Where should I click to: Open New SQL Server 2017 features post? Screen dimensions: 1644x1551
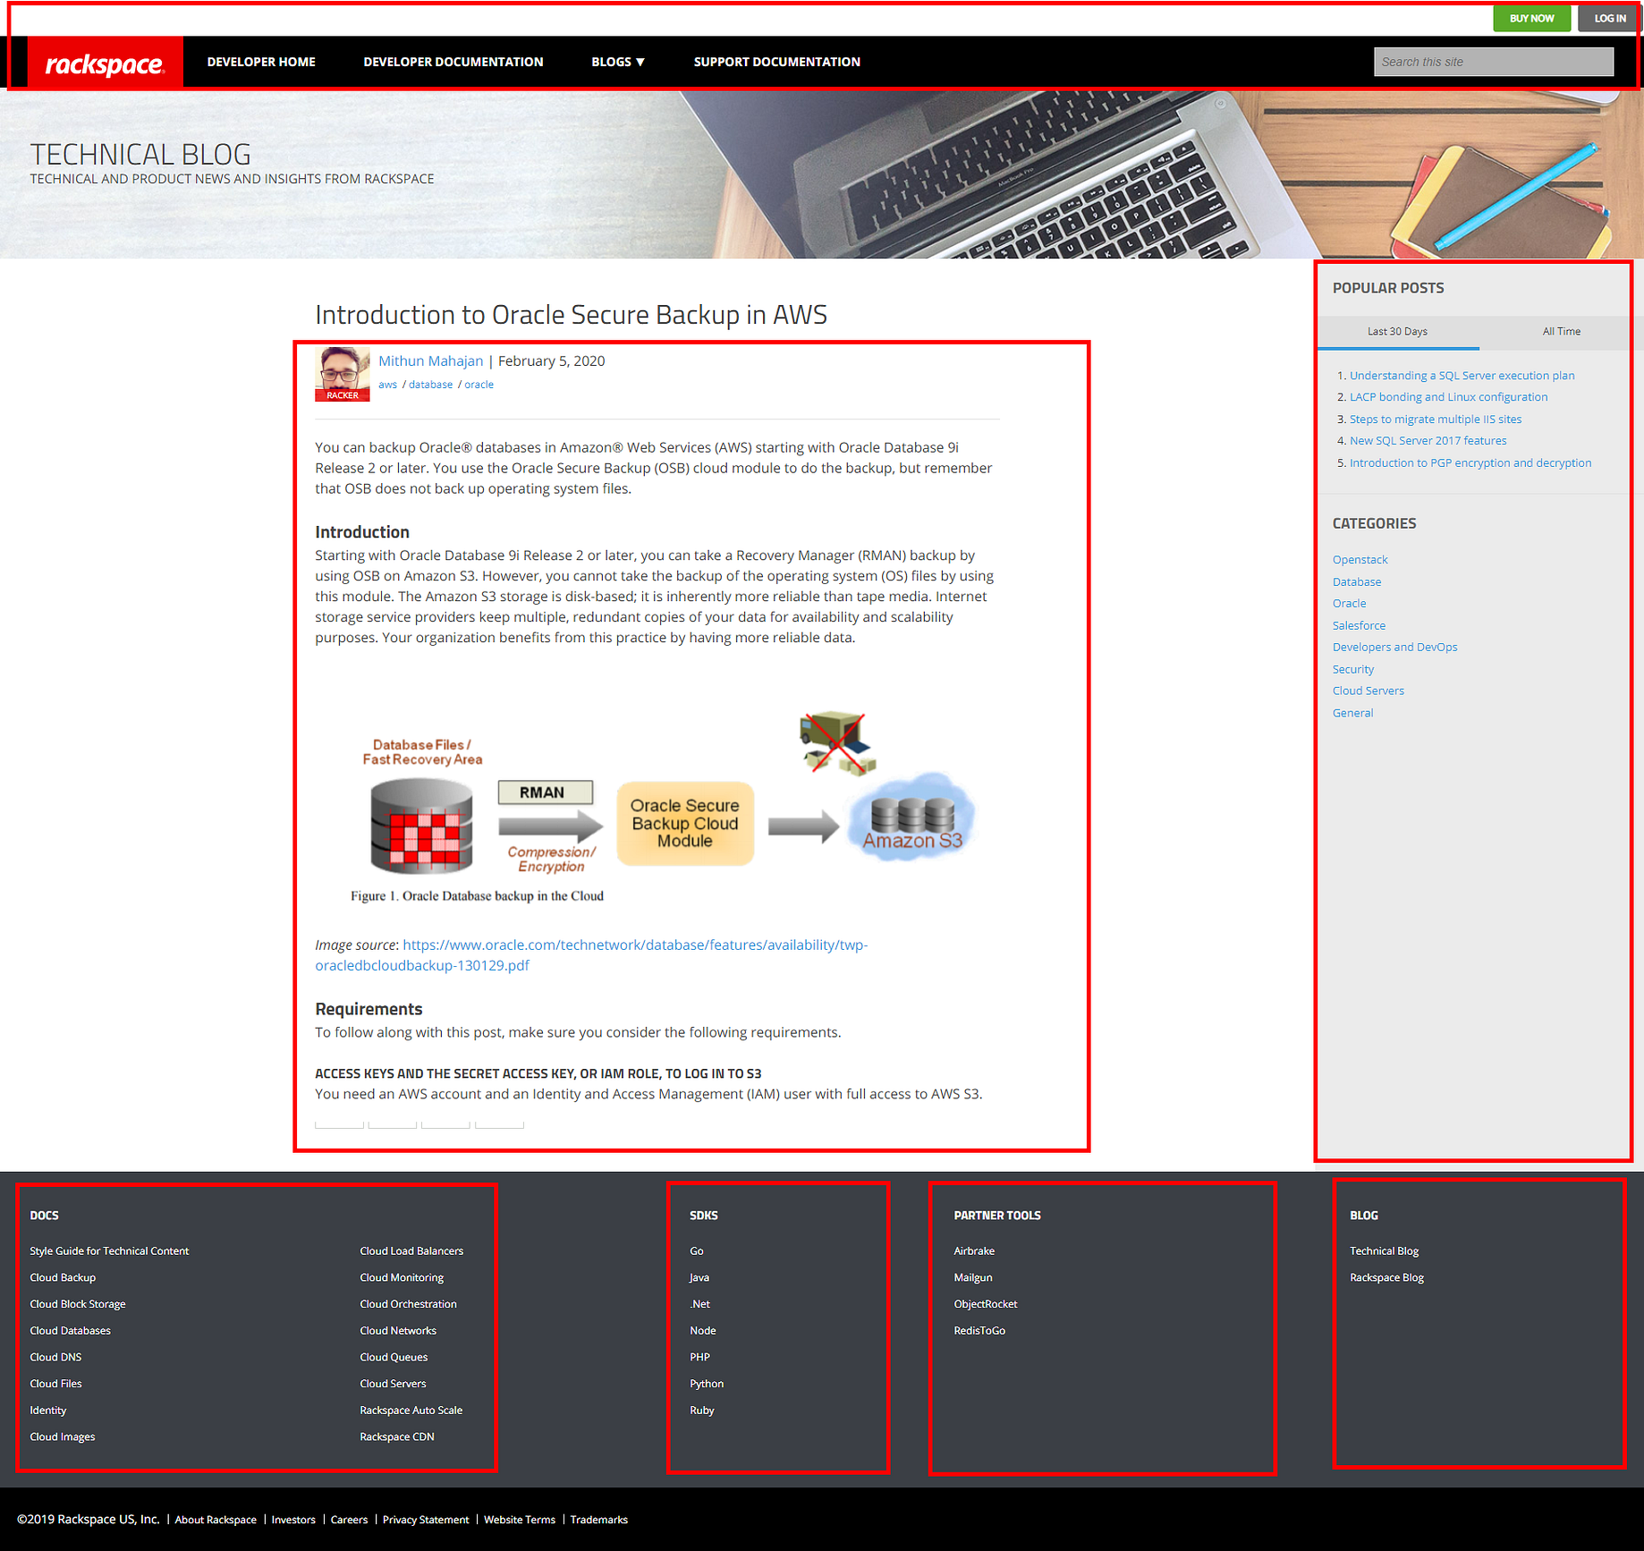(x=1428, y=441)
